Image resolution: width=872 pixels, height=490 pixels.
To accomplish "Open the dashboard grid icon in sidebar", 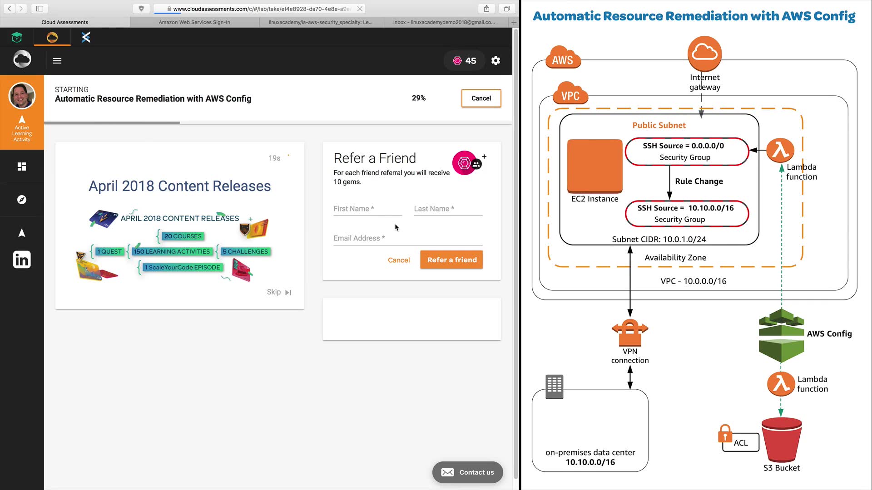I will (x=22, y=167).
